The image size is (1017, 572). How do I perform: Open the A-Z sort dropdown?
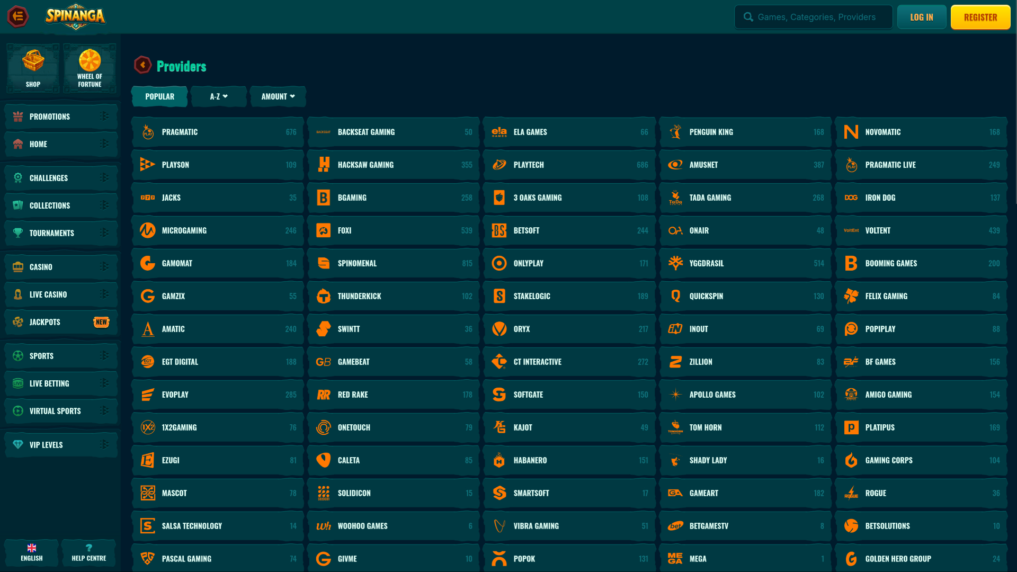[x=219, y=96]
